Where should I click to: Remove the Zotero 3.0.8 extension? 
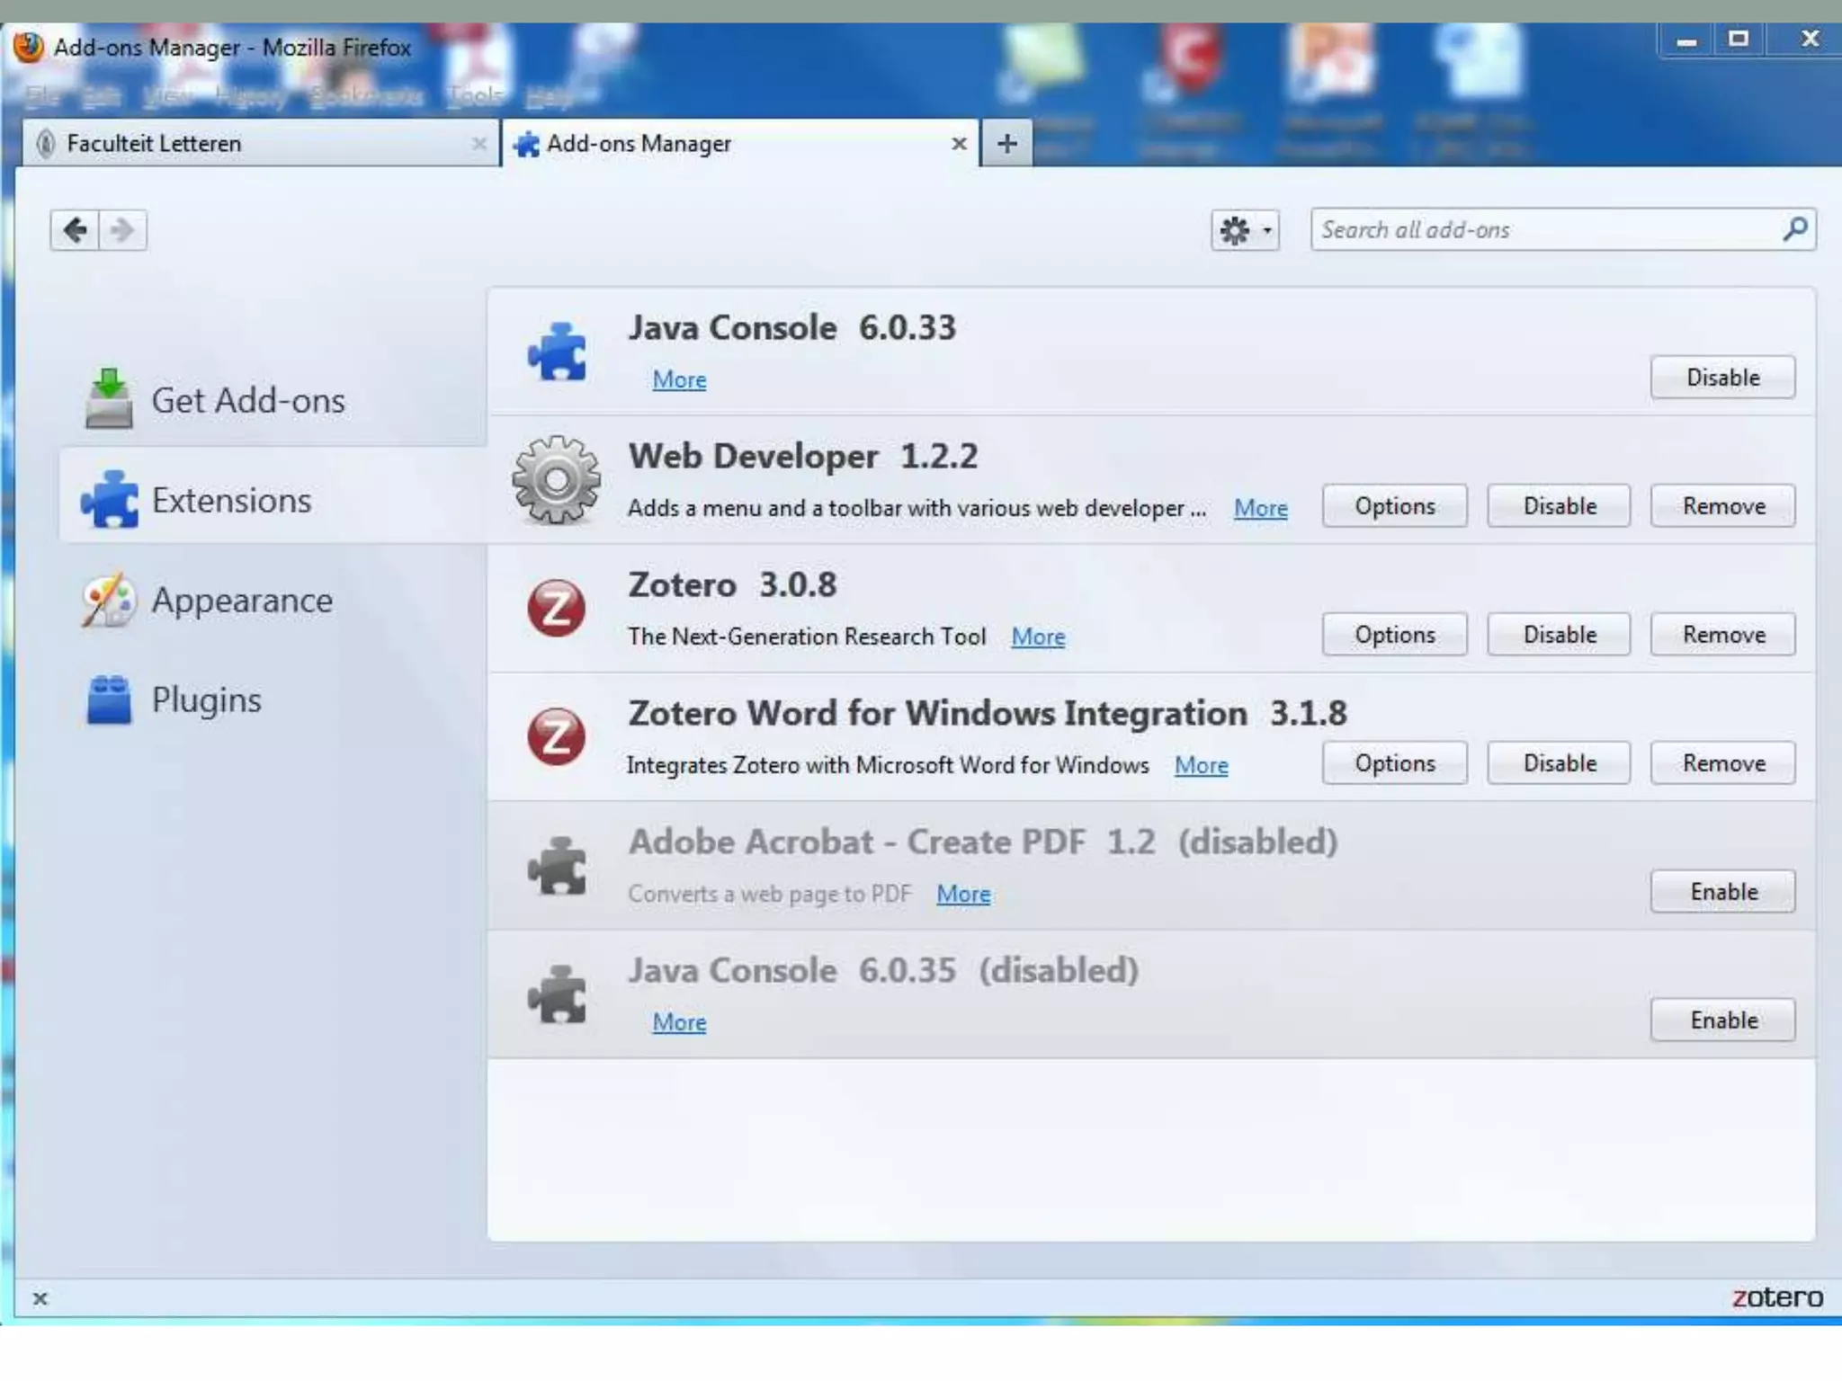pos(1722,635)
